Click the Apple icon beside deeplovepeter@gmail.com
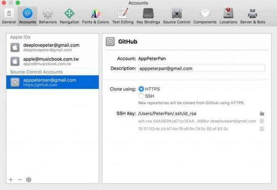277x190 pixels. click(15, 47)
